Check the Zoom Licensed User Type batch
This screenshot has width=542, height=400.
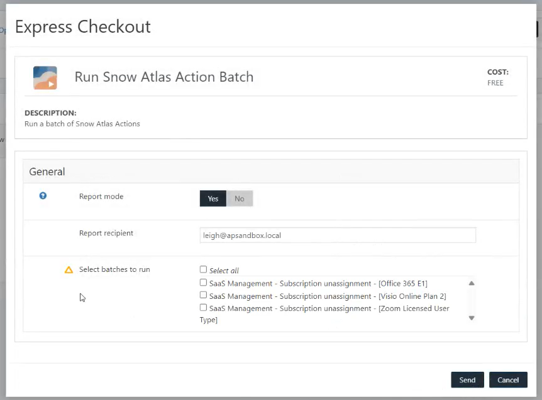(x=203, y=308)
